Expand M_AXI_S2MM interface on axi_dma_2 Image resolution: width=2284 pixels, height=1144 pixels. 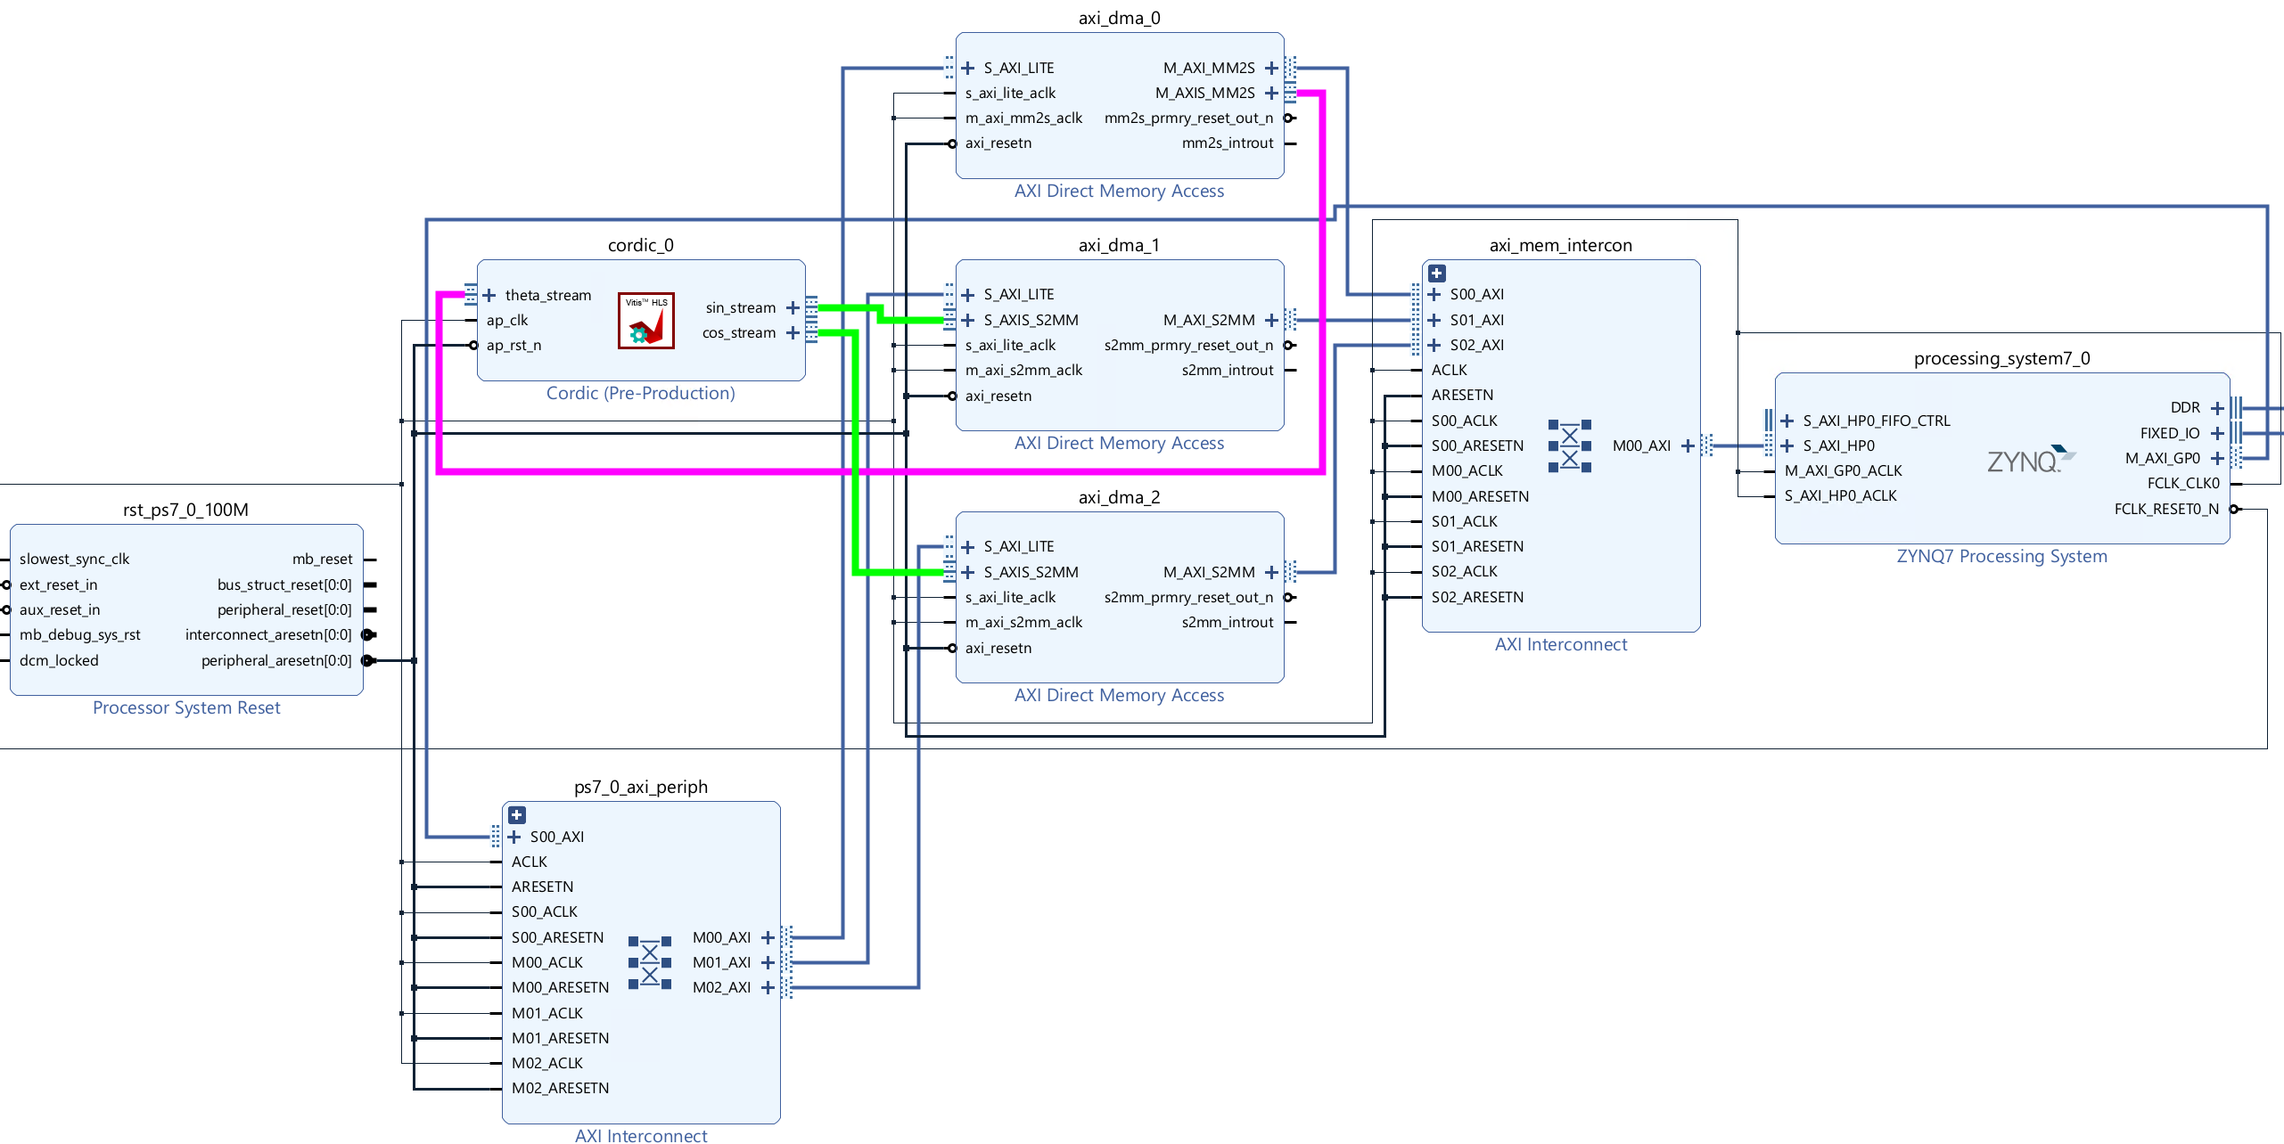coord(1272,572)
